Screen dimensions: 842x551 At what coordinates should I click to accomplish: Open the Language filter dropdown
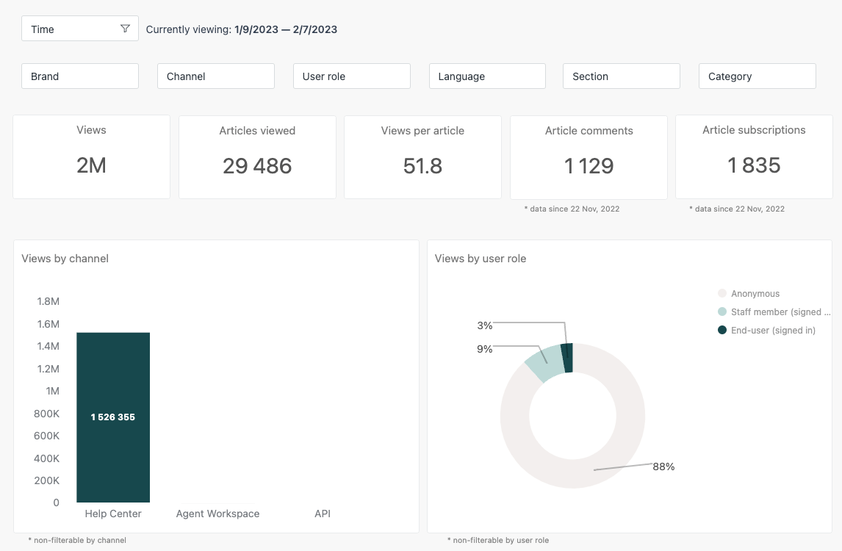pyautogui.click(x=487, y=76)
